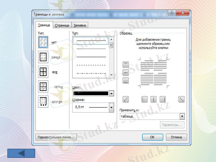
Task: Open the 'Заливка' tab
Action: pos(80,25)
